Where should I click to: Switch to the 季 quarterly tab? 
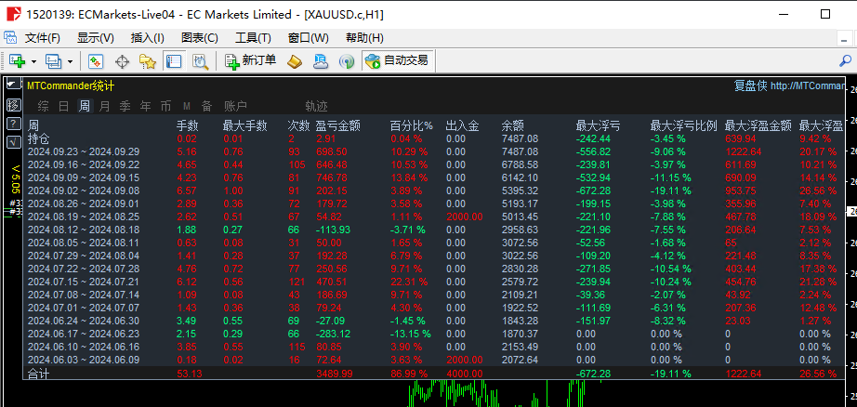pos(125,106)
